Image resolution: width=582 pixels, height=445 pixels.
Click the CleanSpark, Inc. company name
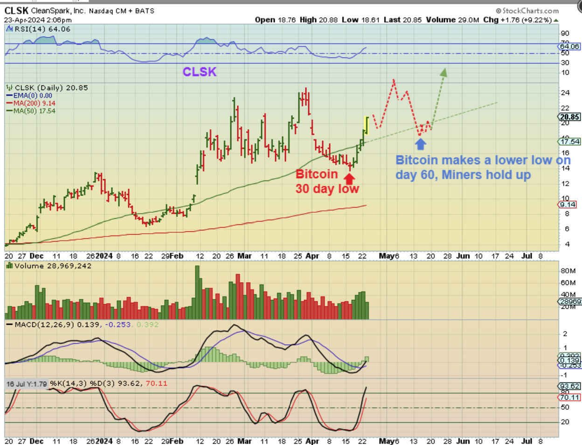pyautogui.click(x=58, y=10)
